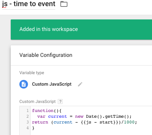This screenshot has width=152, height=135.
Task: Click the 'Custom JavaScript' label above the editor
Action: [x=37, y=102]
